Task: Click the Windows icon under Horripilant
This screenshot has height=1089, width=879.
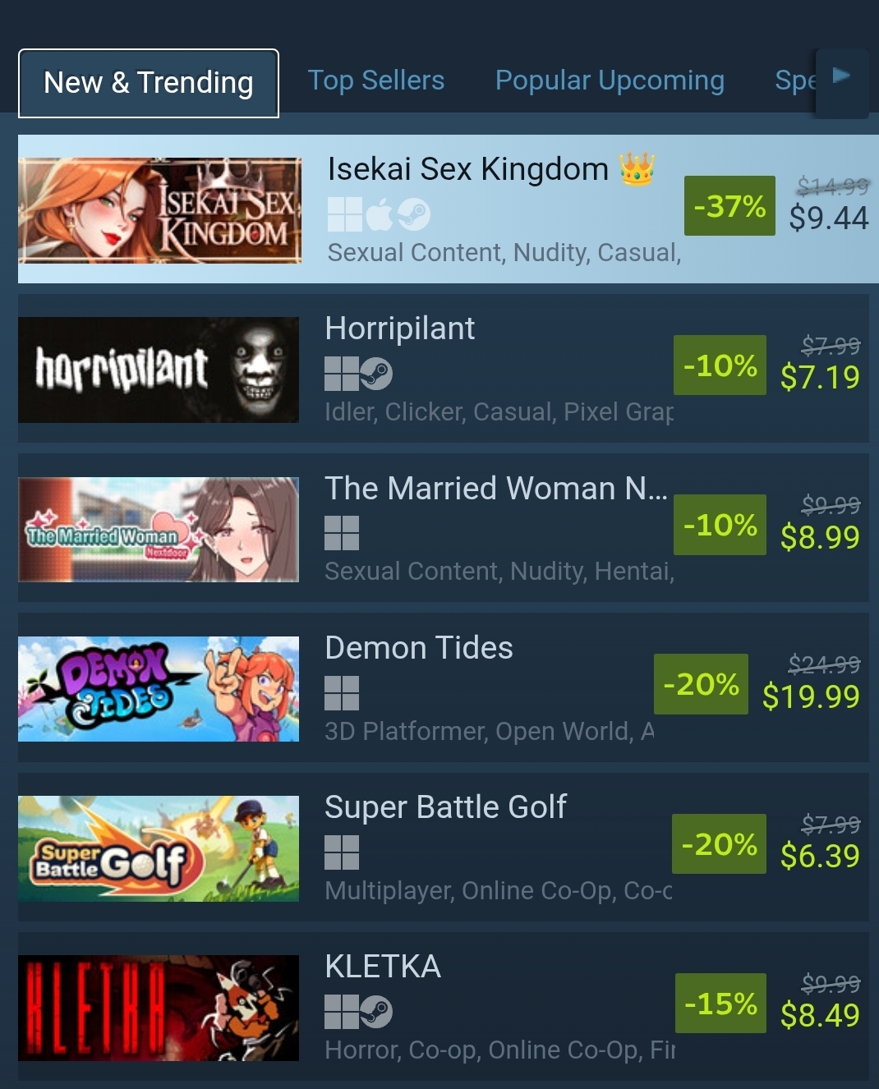Action: [342, 374]
